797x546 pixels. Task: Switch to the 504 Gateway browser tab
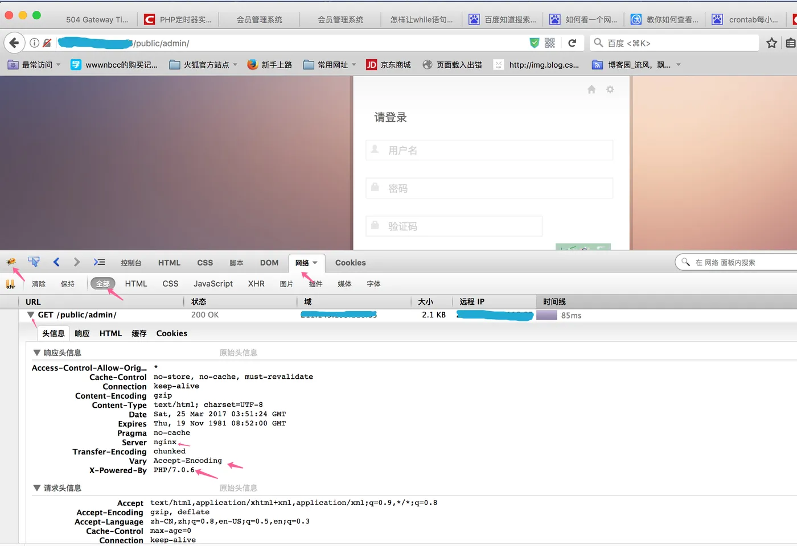(x=97, y=19)
